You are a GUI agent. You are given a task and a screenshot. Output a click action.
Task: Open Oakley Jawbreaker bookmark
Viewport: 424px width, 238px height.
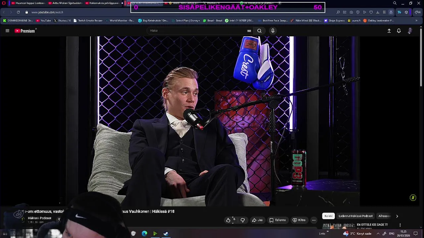pyautogui.click(x=379, y=20)
